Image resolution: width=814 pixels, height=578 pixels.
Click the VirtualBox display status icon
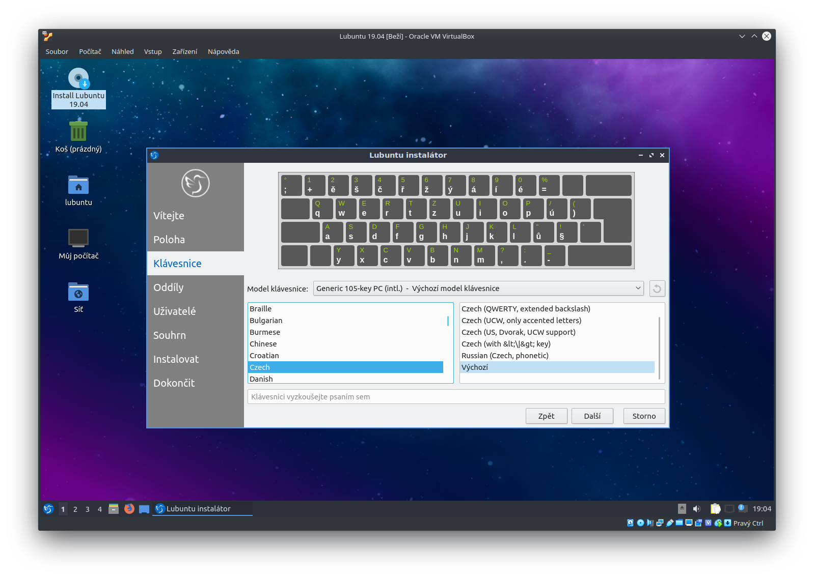pos(689,523)
